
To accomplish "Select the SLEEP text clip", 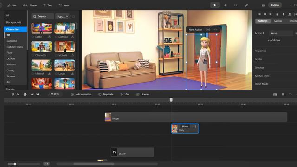I will [132, 152].
